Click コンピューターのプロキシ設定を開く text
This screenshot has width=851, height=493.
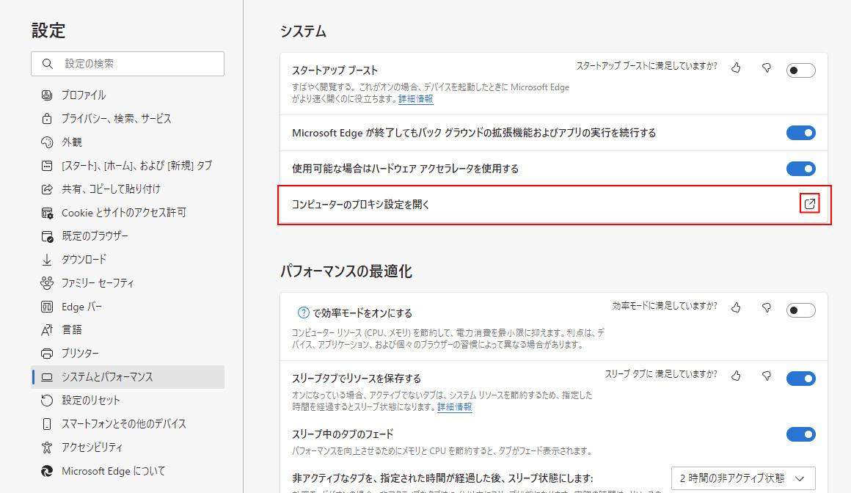coord(361,205)
